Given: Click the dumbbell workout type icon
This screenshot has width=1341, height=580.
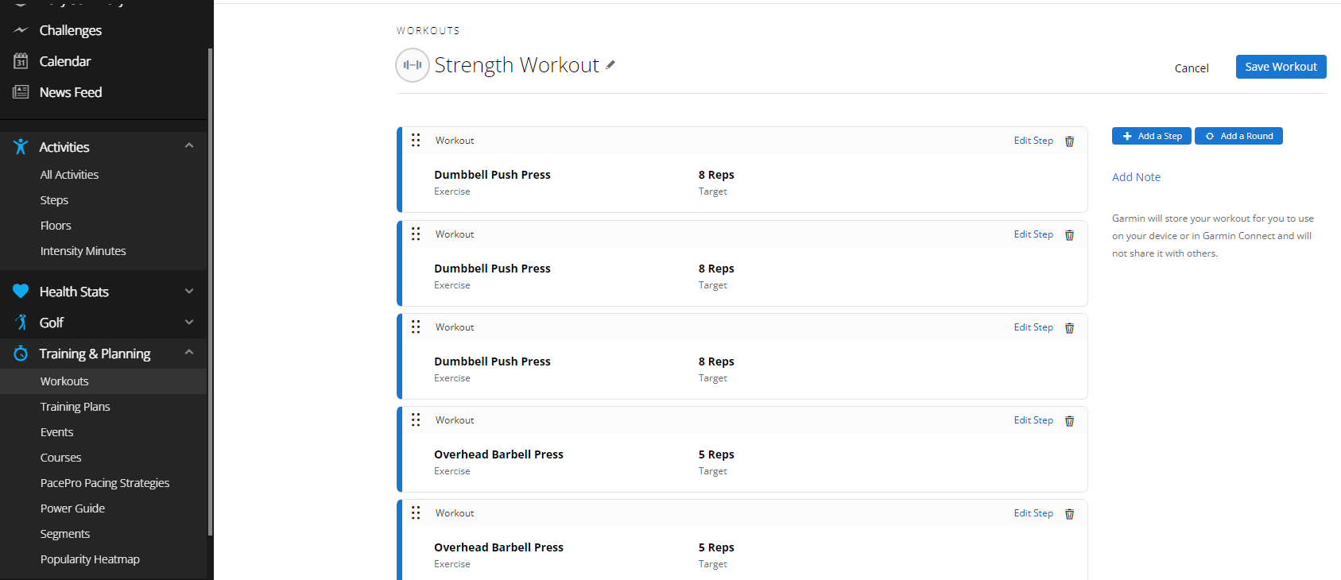Looking at the screenshot, I should coord(413,65).
